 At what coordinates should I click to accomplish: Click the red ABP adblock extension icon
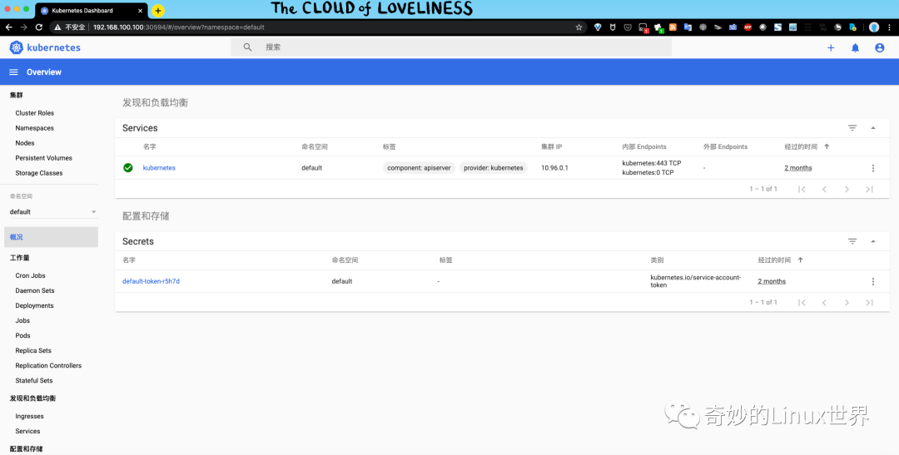click(x=748, y=27)
